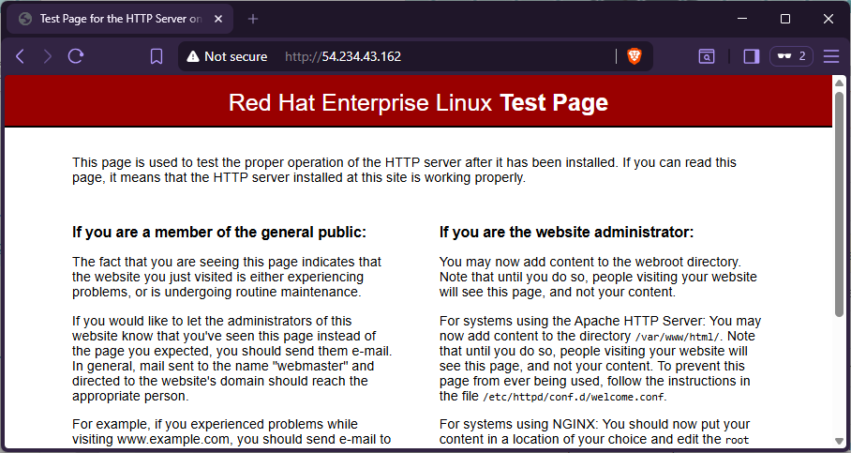Click the www.example.com text
This screenshot has height=453, width=851.
173,439
